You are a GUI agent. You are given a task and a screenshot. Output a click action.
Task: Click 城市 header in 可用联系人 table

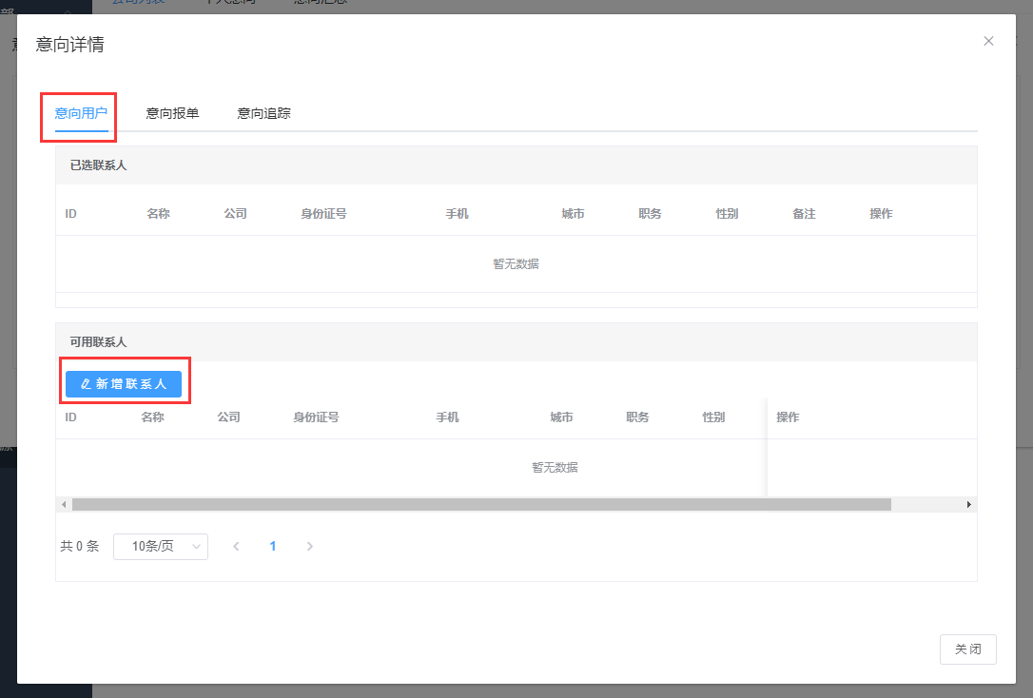pyautogui.click(x=561, y=417)
